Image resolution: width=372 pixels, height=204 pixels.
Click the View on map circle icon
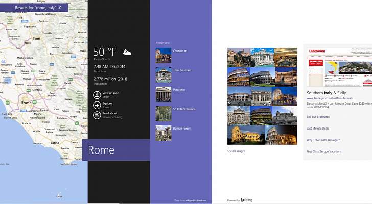97,94
